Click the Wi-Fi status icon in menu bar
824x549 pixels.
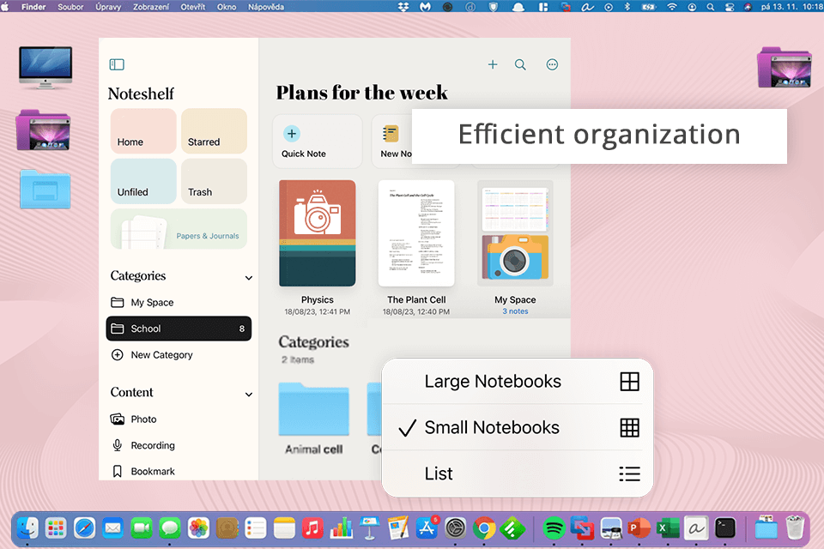[x=671, y=7]
